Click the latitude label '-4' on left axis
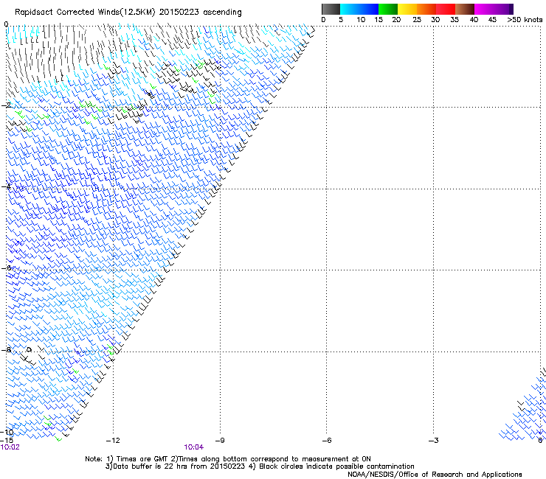This screenshot has width=546, height=479. pos(6,186)
